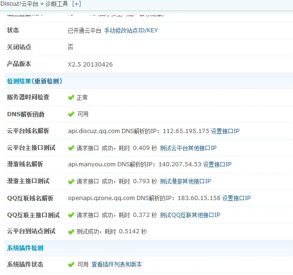Click 设置接口IP for api.discuz.qq.com
The height and width of the screenshot is (275, 293).
coord(225,131)
